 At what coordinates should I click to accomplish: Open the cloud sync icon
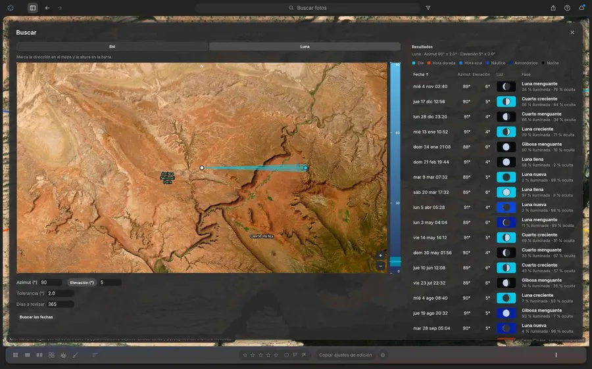581,7
